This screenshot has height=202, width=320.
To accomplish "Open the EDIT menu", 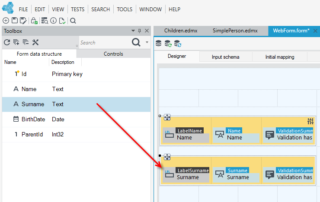I will 40,9.
